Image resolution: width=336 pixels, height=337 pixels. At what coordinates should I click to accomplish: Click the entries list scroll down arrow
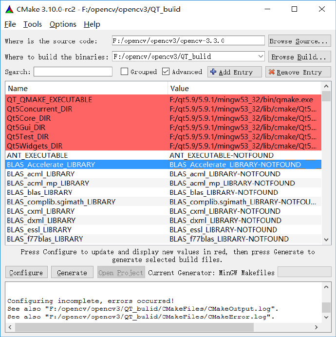pyautogui.click(x=326, y=240)
